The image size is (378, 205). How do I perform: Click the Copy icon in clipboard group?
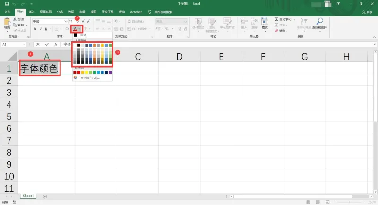coord(15,25)
